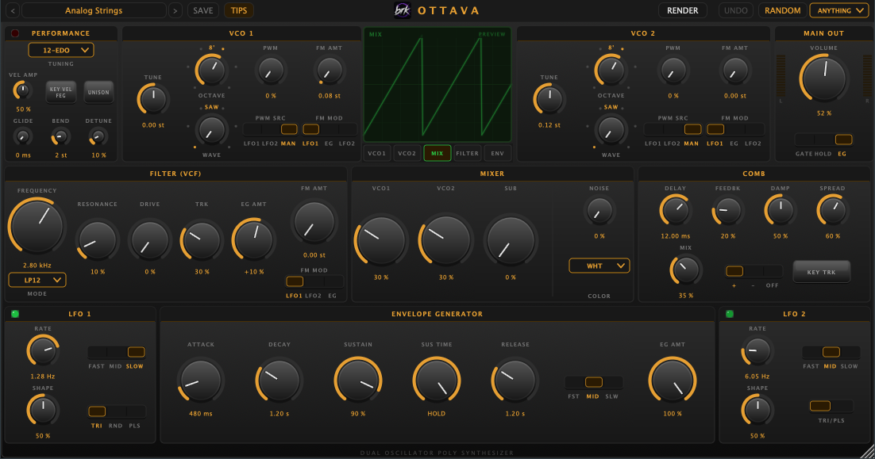Click the mixer VCO2 level knob
This screenshot has height=459, width=875.
pos(446,241)
